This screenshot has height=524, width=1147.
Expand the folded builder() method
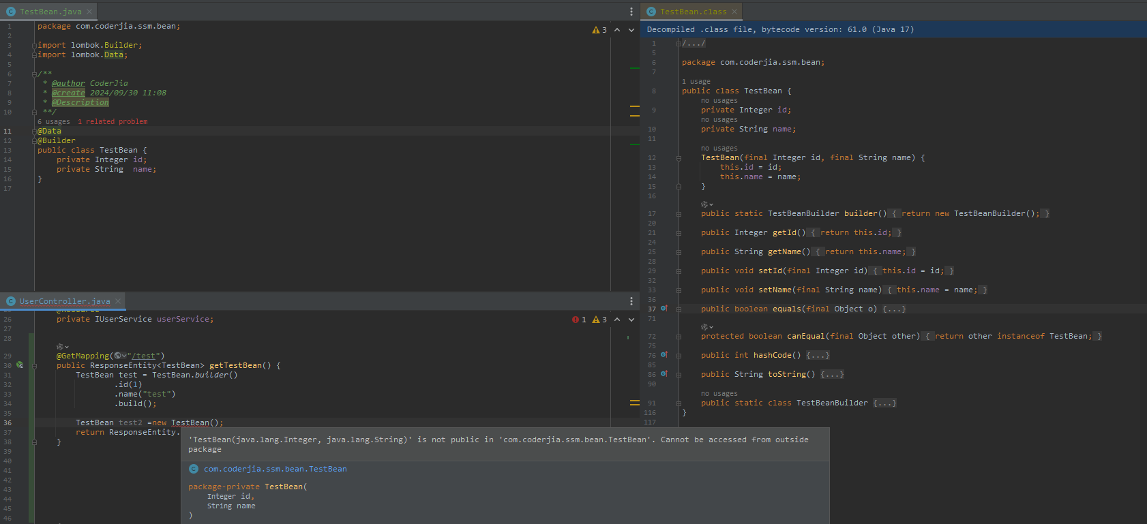click(x=679, y=214)
